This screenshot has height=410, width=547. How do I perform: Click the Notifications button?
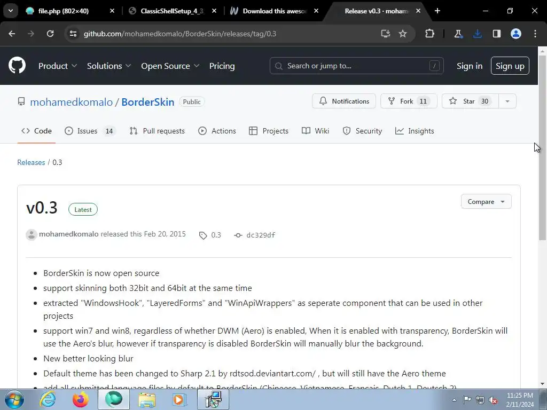tap(343, 101)
